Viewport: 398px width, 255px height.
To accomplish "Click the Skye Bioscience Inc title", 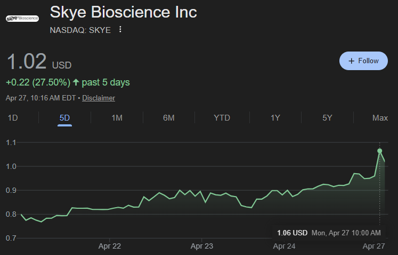I will (x=123, y=12).
